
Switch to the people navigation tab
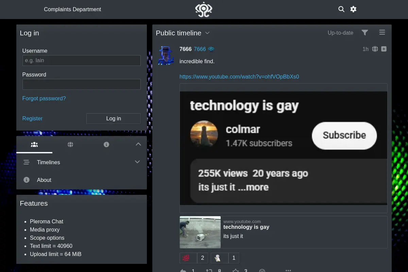pyautogui.click(x=34, y=144)
